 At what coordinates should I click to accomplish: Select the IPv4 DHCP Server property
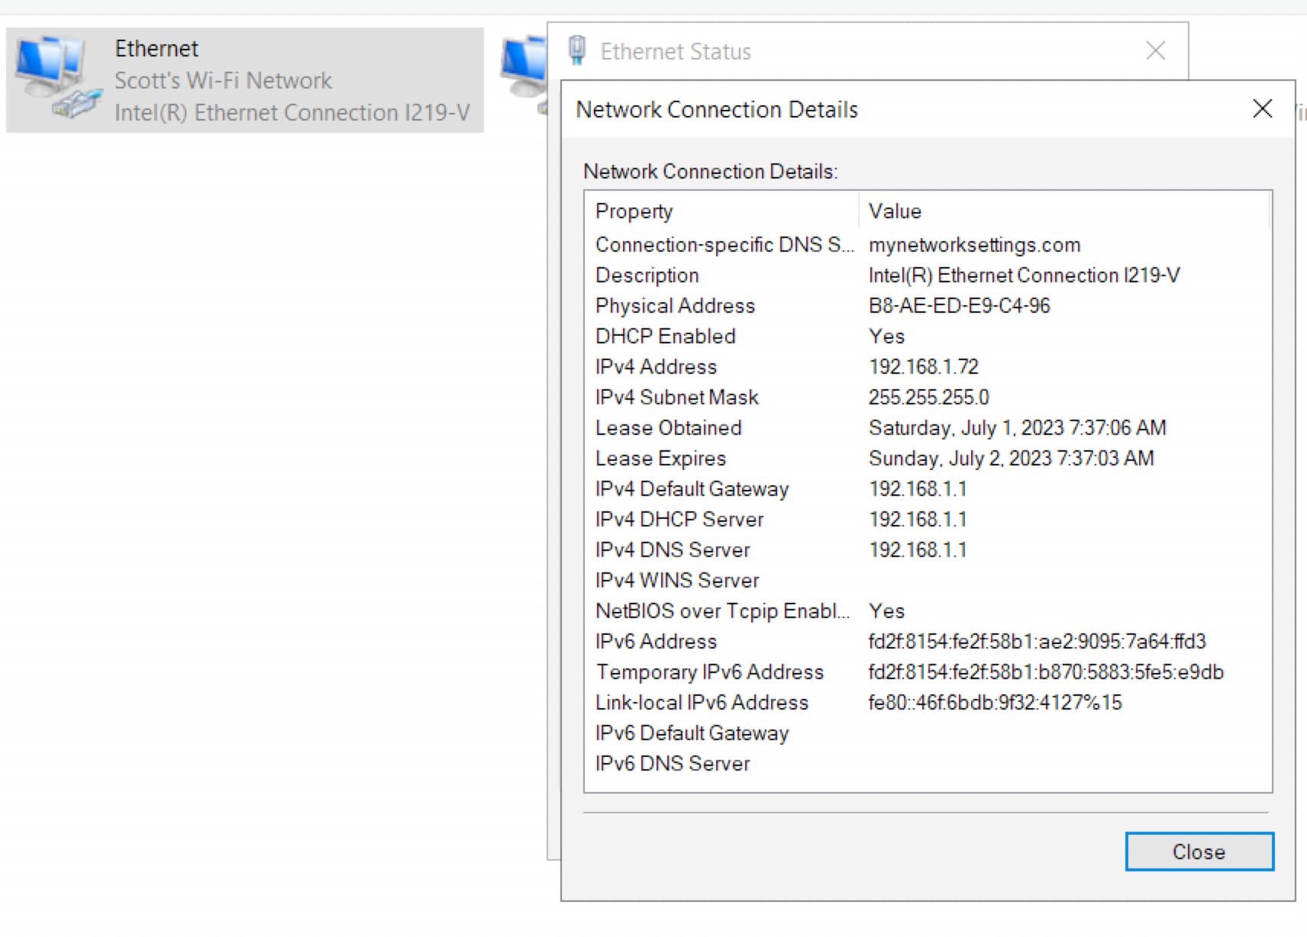pos(679,520)
